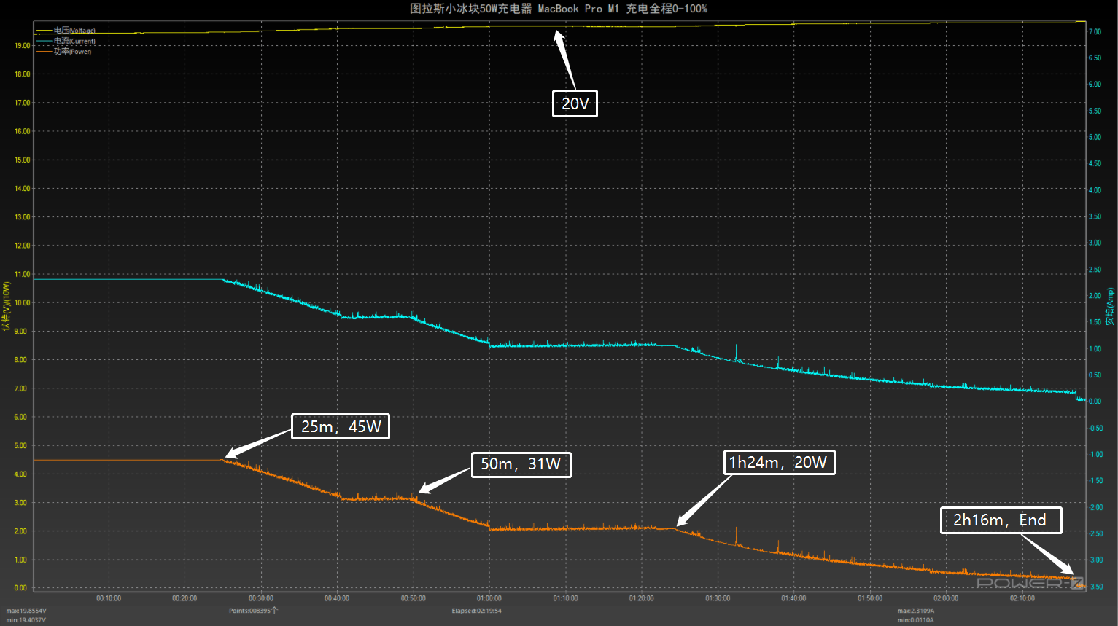This screenshot has width=1118, height=626.
Task: Click the yellow Voltage legend line sample
Action: 44,31
